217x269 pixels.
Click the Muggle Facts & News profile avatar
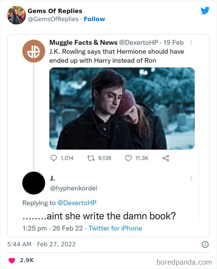click(x=33, y=50)
